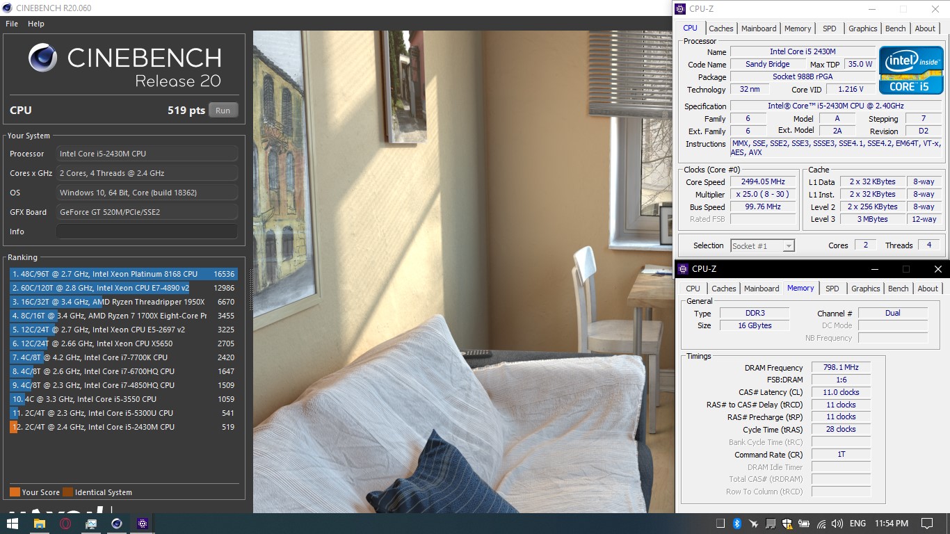The width and height of the screenshot is (950, 534).
Task: Click the battery status tray icon
Action: tap(804, 524)
